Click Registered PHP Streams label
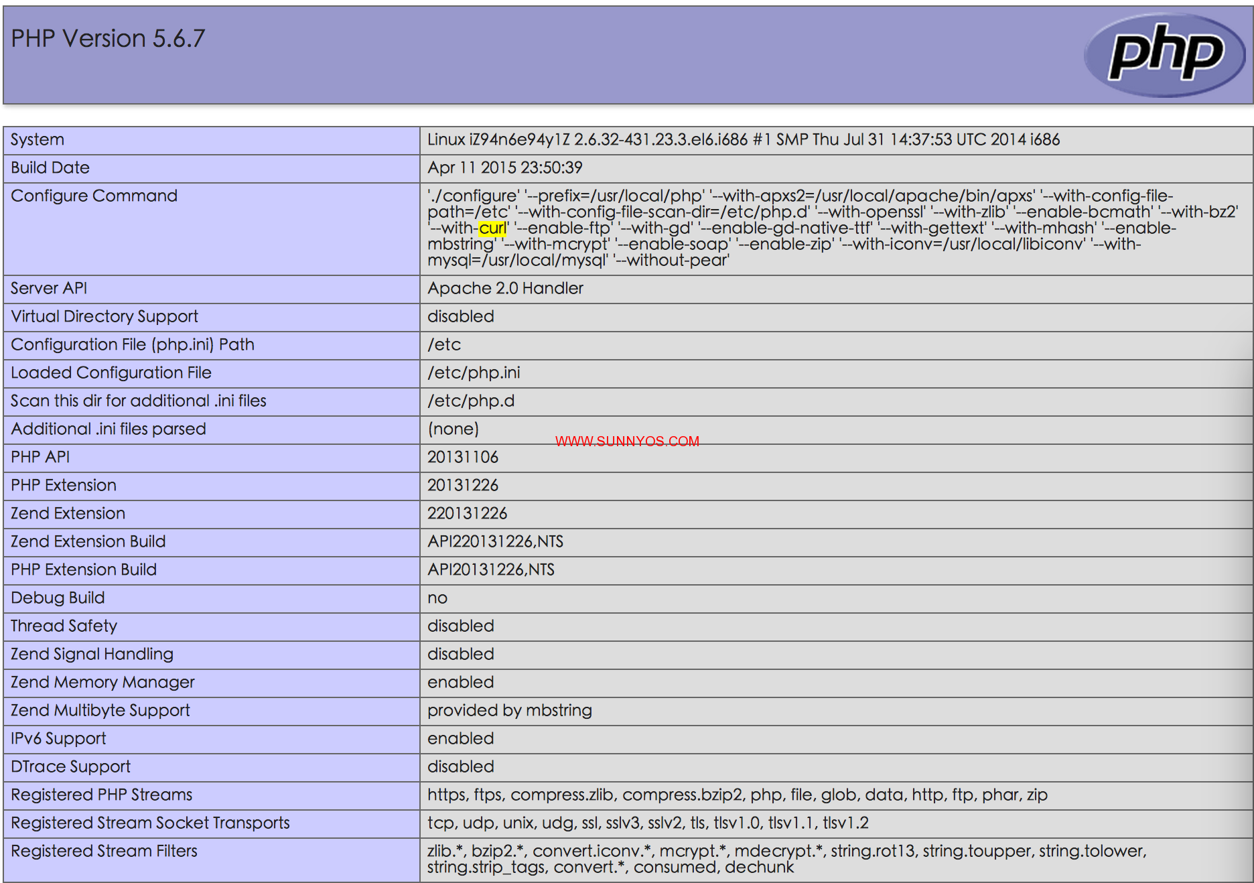The width and height of the screenshot is (1254, 883). (x=102, y=795)
